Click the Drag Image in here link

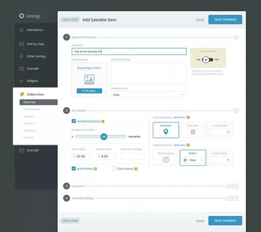tap(89, 68)
